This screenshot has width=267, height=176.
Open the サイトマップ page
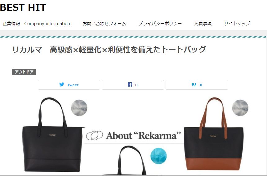tap(237, 24)
